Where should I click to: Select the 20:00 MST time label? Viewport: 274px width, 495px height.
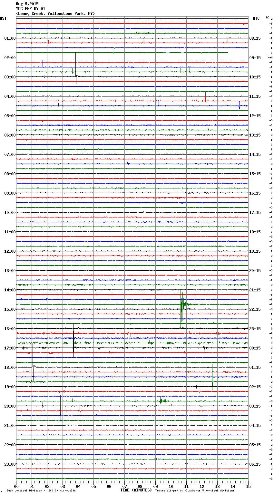coord(10,406)
